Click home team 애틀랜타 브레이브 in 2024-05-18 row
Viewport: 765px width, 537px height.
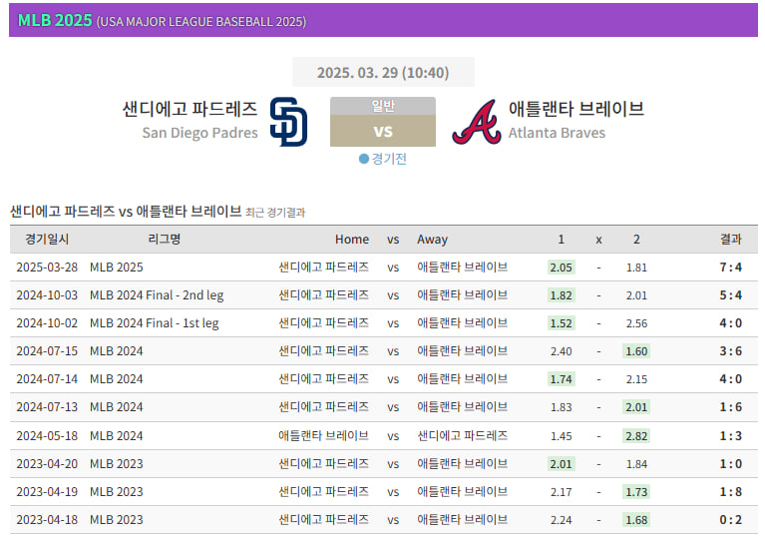(x=323, y=436)
